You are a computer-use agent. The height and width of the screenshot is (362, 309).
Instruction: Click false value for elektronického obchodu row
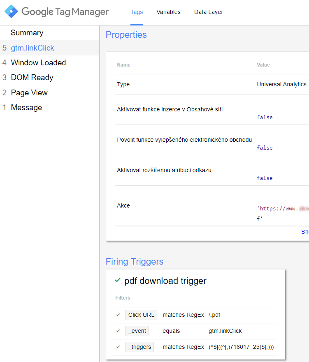(x=265, y=148)
